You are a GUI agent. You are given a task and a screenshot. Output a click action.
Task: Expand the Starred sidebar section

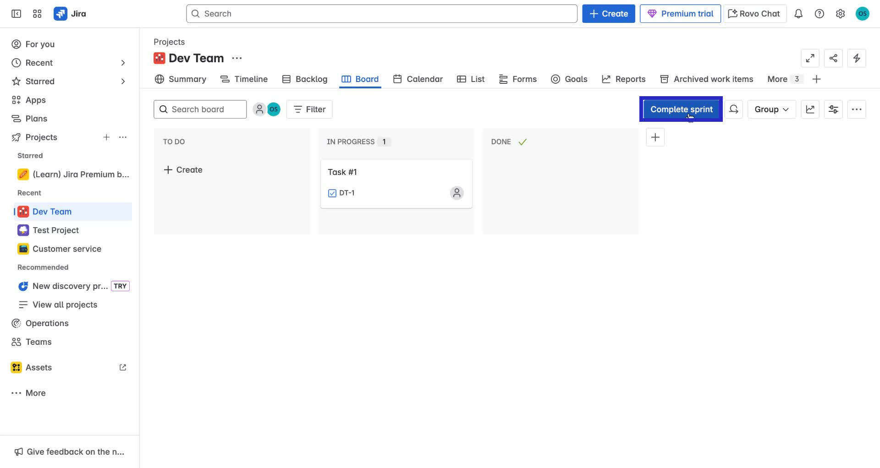coord(123,81)
